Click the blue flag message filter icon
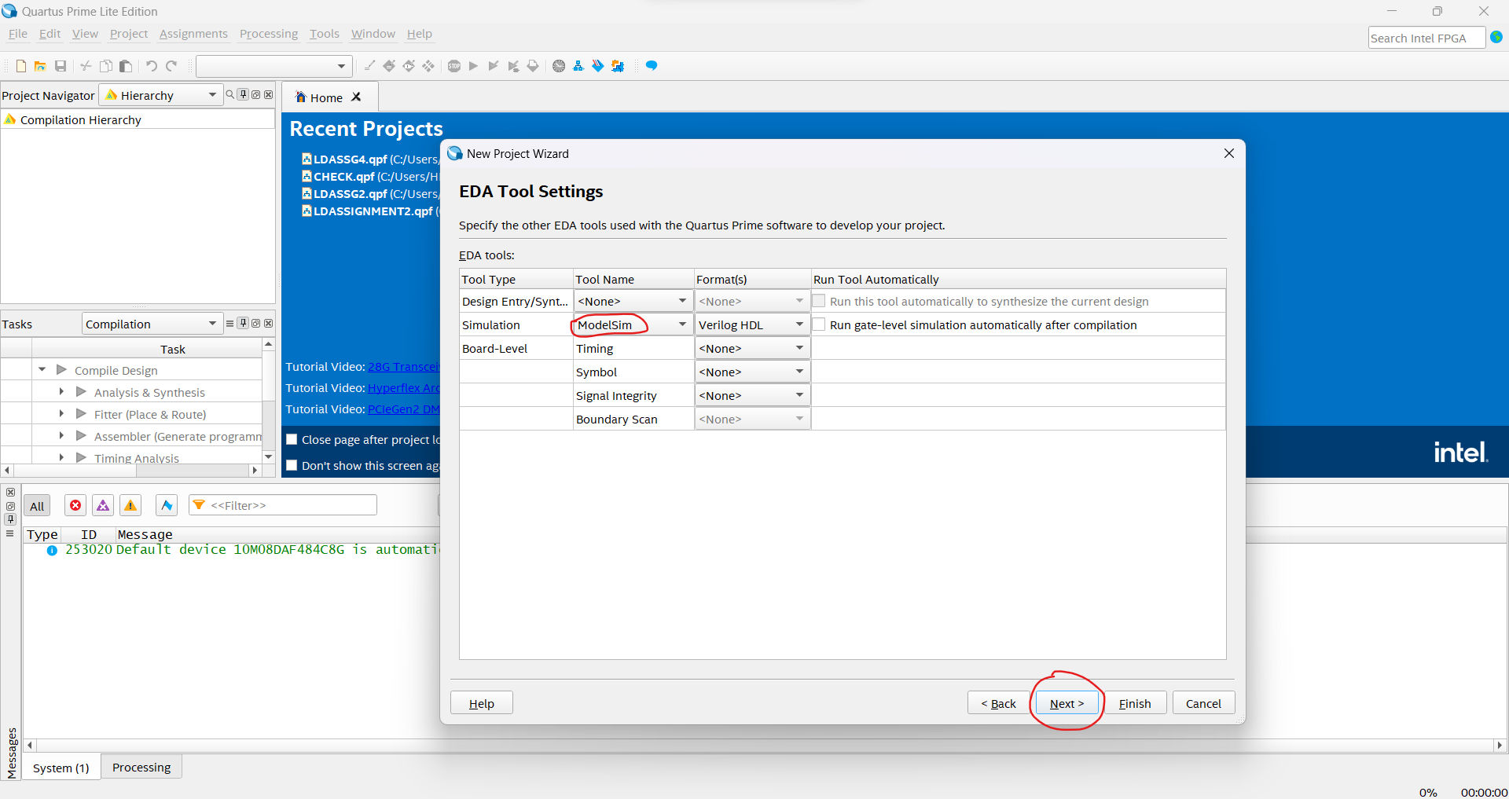The width and height of the screenshot is (1509, 799). 167,505
